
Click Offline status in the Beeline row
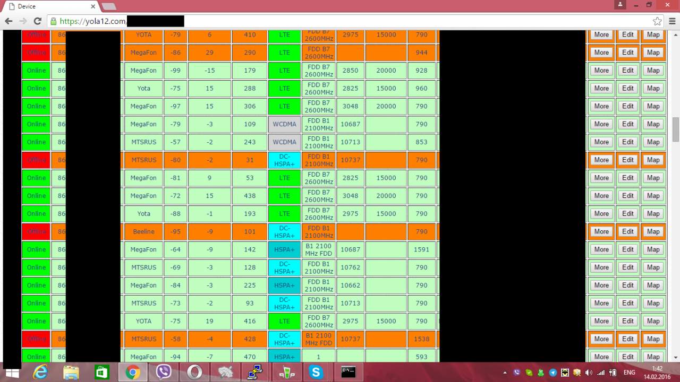coord(36,231)
